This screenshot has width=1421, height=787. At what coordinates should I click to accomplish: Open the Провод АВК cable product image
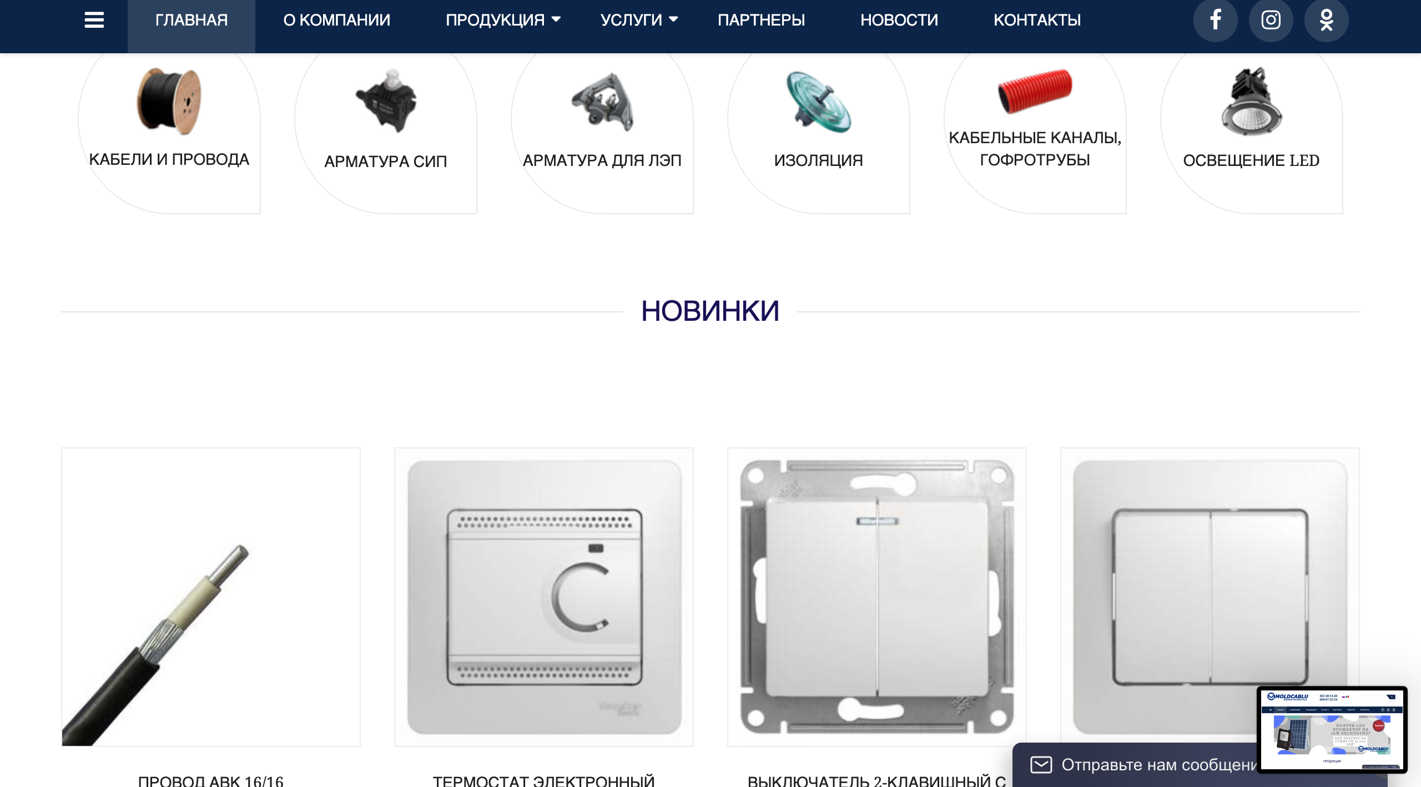pyautogui.click(x=211, y=597)
